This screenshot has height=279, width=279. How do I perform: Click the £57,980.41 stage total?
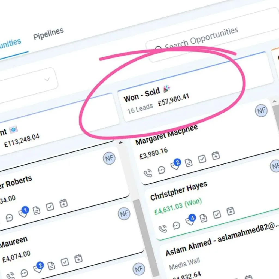tap(174, 100)
